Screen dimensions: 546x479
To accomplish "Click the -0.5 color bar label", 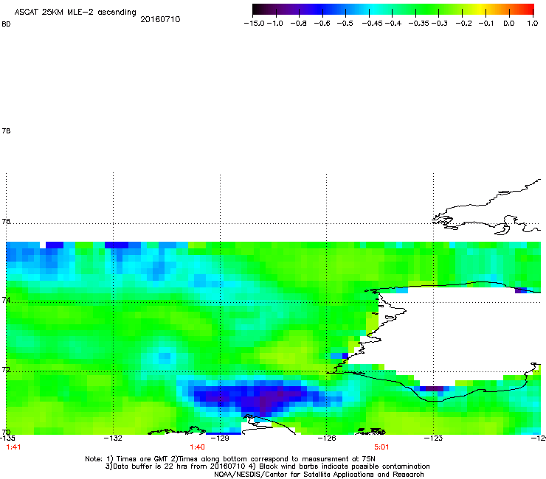I will 345,24.
